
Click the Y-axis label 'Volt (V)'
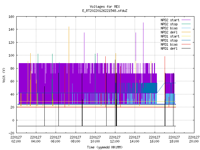tap(4, 75)
